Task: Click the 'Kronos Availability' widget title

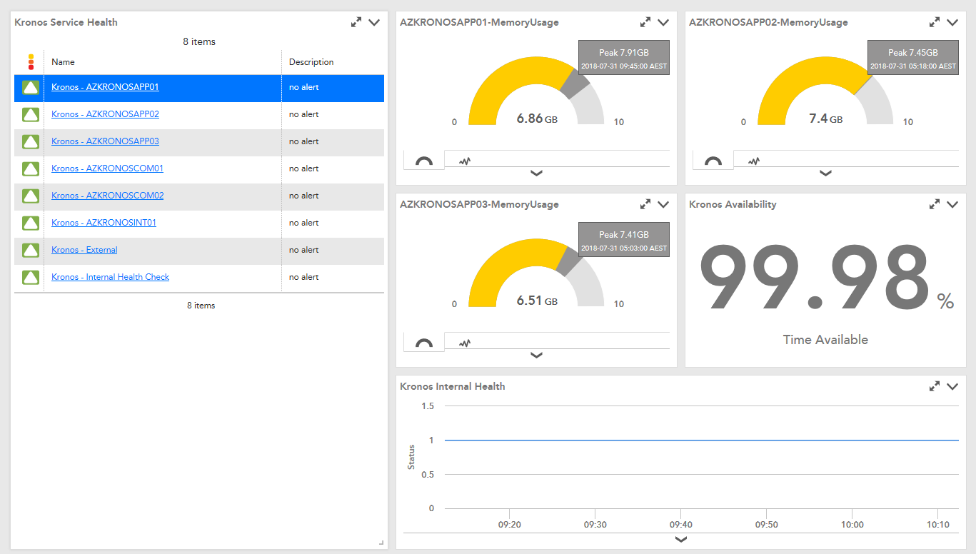Action: [733, 204]
